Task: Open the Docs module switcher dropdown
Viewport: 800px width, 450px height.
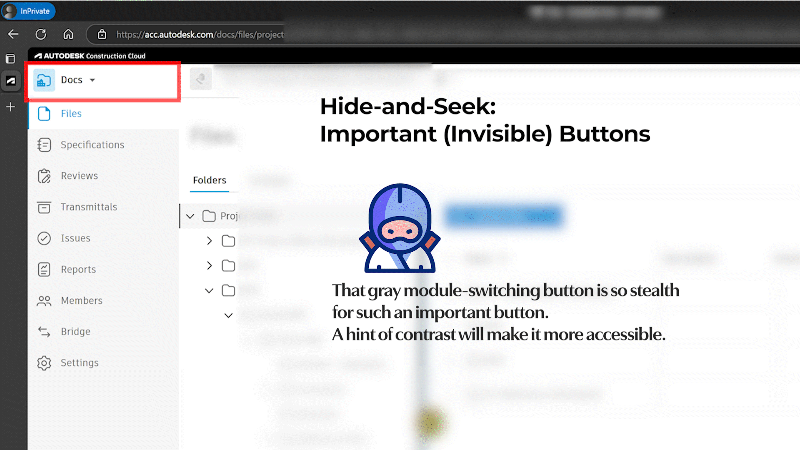Action: pos(78,80)
